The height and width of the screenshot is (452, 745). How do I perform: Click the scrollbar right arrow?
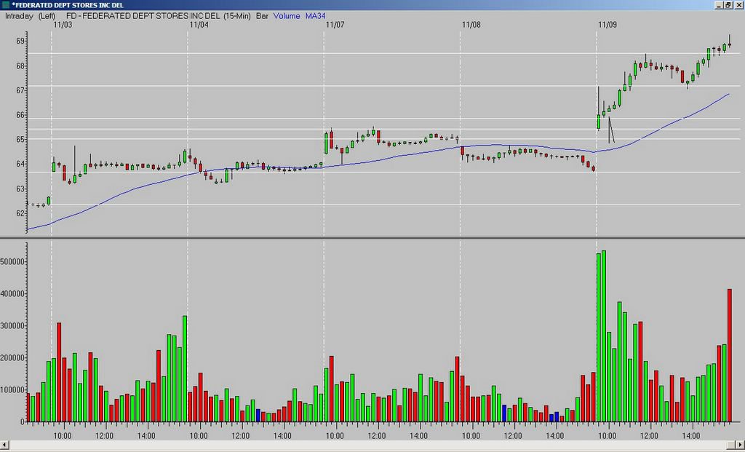[741, 445]
